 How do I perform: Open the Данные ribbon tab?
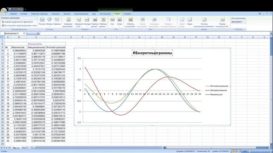[x=67, y=14]
